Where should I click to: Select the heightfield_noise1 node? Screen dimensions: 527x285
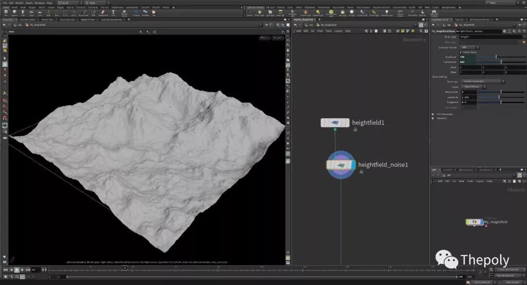pos(341,165)
